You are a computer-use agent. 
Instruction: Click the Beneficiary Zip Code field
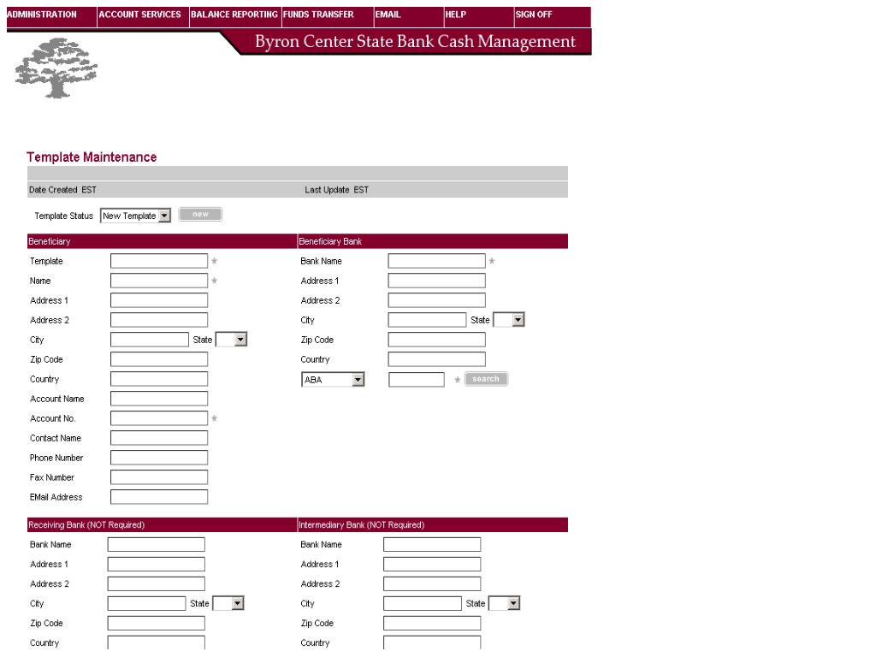[x=159, y=359]
